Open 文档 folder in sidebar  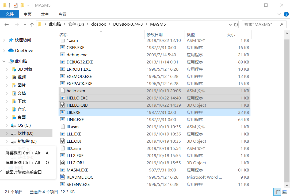click(x=22, y=93)
